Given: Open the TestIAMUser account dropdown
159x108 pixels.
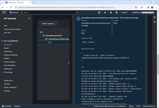Looking at the screenshot, I should point(143,12).
